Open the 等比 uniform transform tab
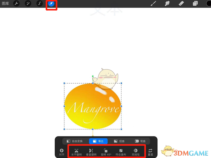The height and width of the screenshot is (158, 211). [x=98, y=141]
